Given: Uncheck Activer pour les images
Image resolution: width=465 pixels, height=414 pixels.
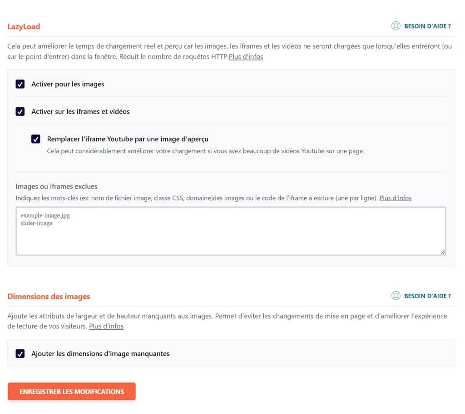Looking at the screenshot, I should (20, 84).
